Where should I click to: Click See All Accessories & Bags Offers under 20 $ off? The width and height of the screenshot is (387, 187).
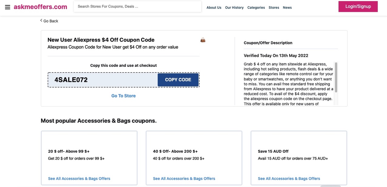(79, 178)
